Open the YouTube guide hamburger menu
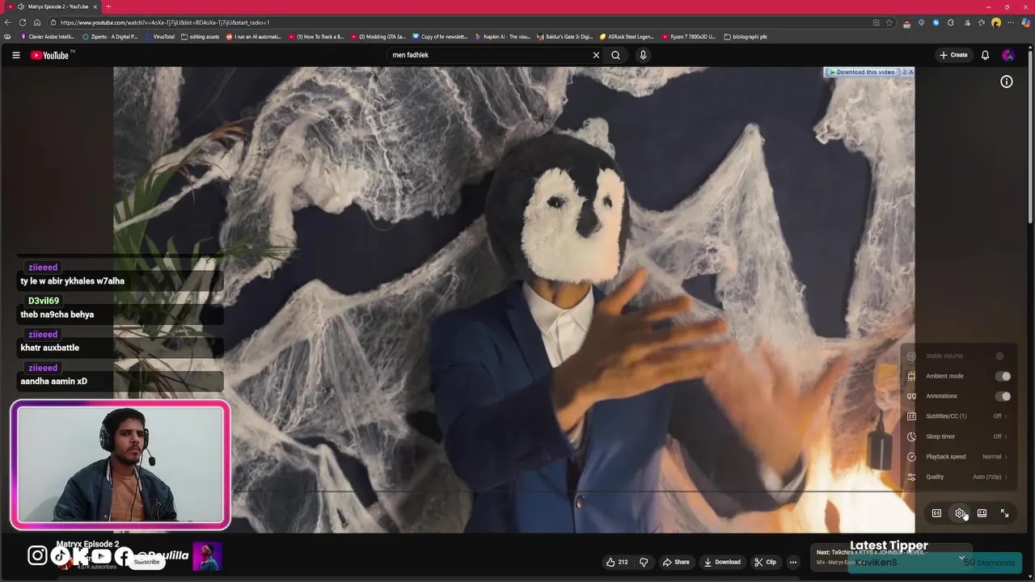This screenshot has width=1035, height=582. coord(15,55)
